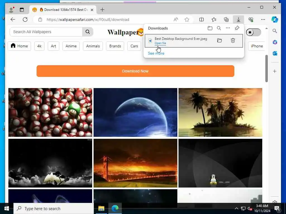This screenshot has width=286, height=214.
Task: Open the Golden Gate bridge thumbnail
Action: click(135, 163)
